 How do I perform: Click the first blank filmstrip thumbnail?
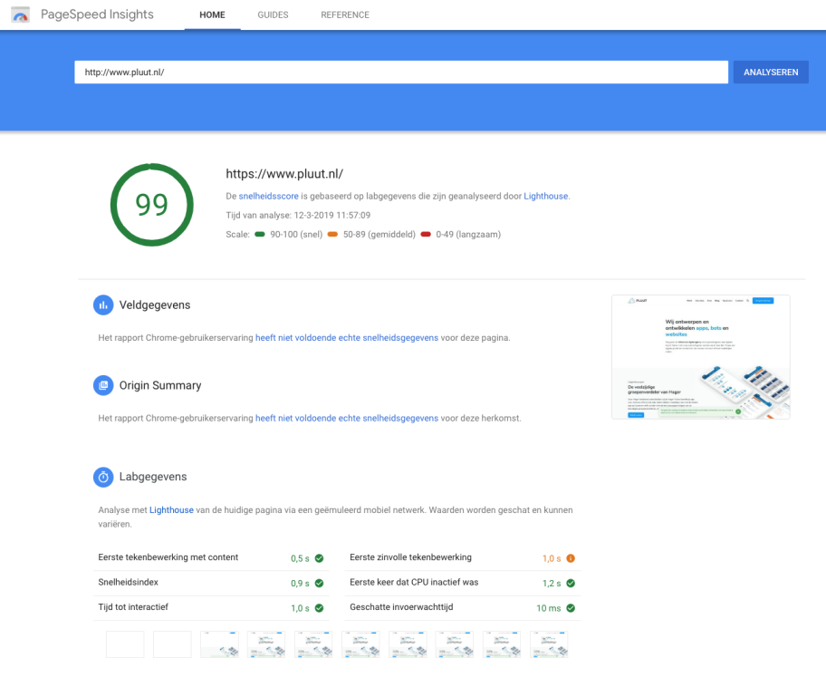click(x=125, y=644)
